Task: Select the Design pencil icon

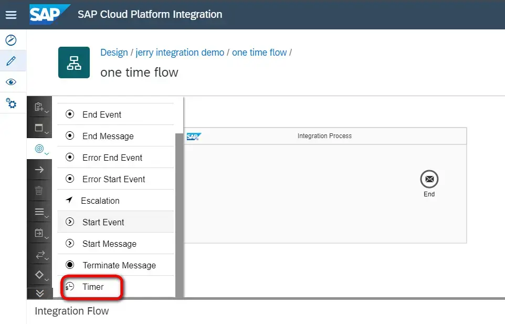Action: point(10,60)
